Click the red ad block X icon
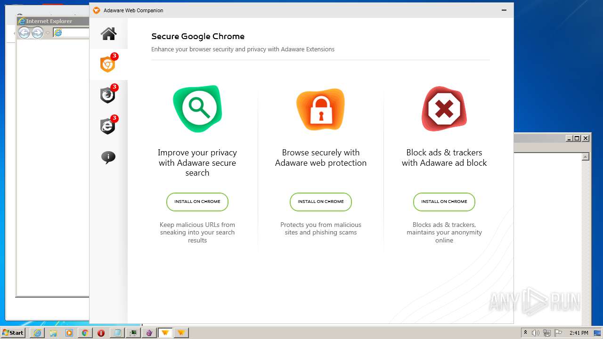Screen dimensions: 603x339 pyautogui.click(x=444, y=109)
